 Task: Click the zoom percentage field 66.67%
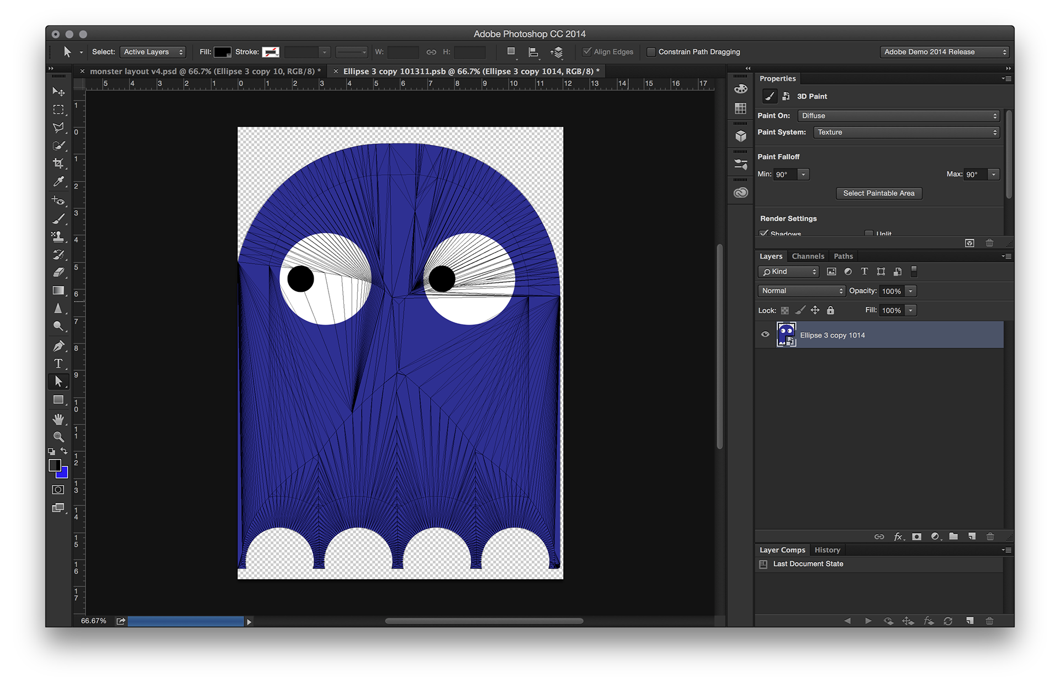(93, 621)
